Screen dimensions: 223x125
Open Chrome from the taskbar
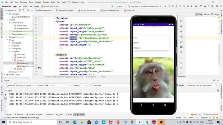click(x=132, y=122)
